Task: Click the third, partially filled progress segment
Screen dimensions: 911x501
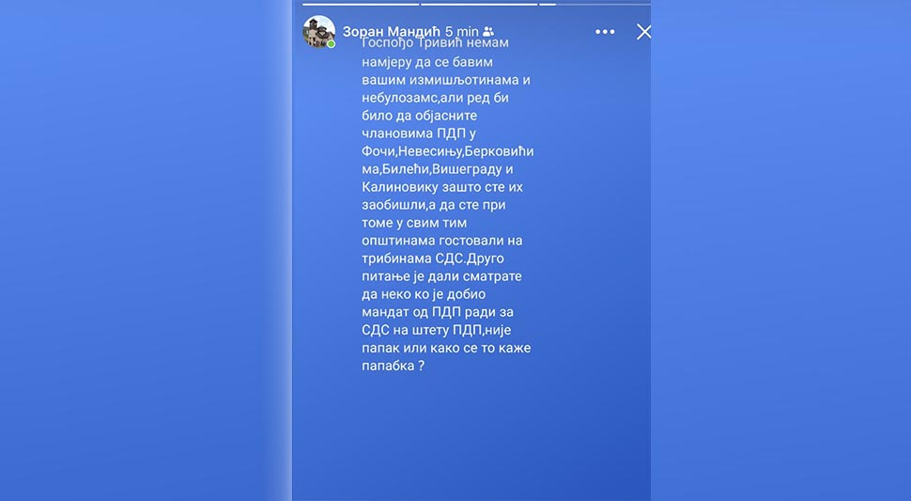Action: (594, 4)
